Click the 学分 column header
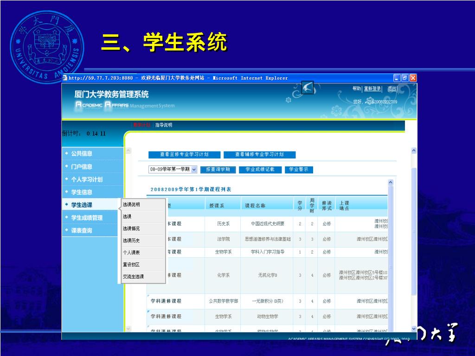This screenshot has width=475, height=356. coord(300,205)
